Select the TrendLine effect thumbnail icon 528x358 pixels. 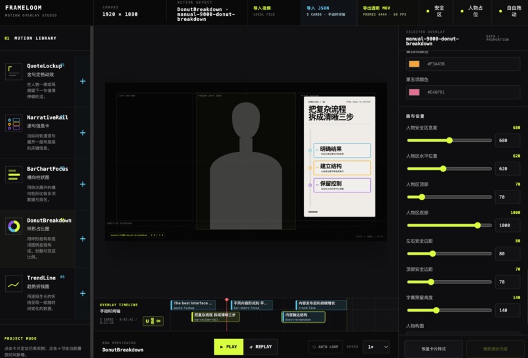coord(14,283)
